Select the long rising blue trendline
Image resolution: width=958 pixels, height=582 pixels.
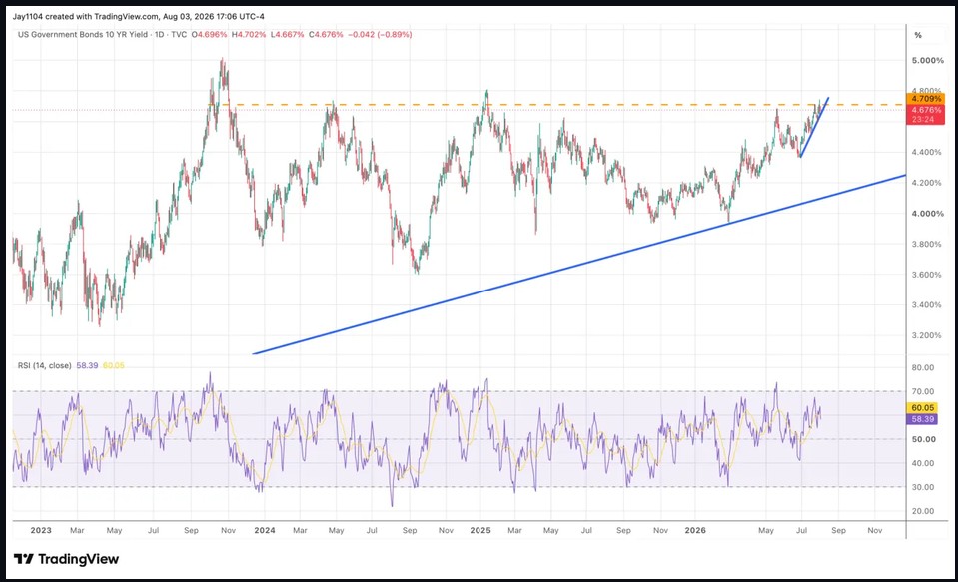pos(579,265)
